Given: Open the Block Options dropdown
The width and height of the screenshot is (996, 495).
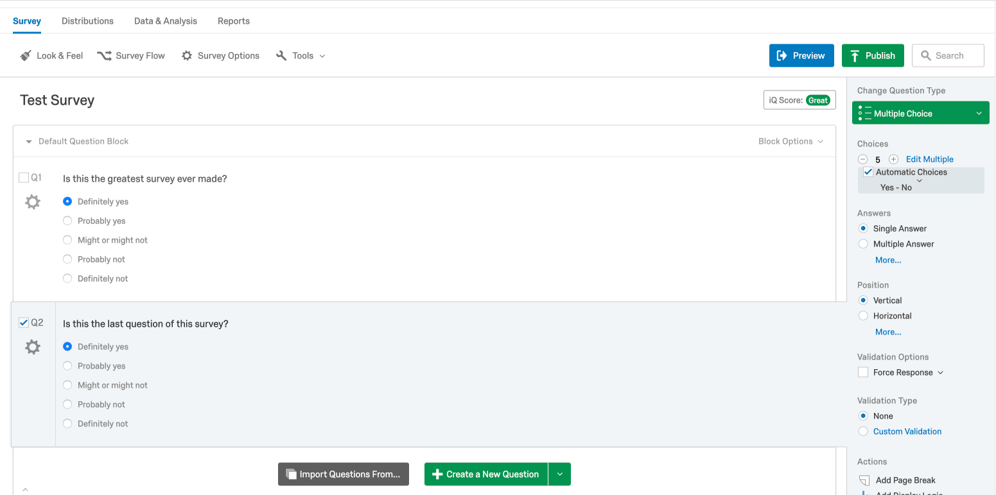Looking at the screenshot, I should [791, 141].
